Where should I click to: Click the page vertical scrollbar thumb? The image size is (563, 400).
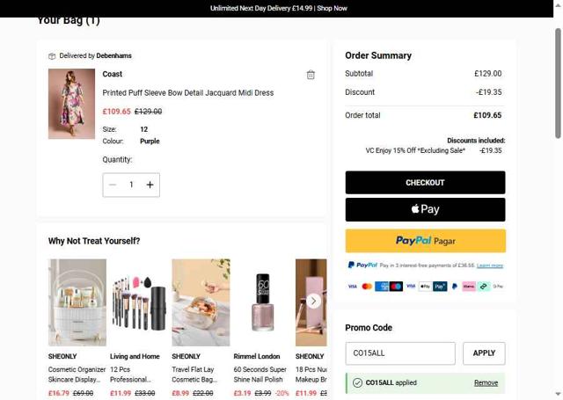558,84
